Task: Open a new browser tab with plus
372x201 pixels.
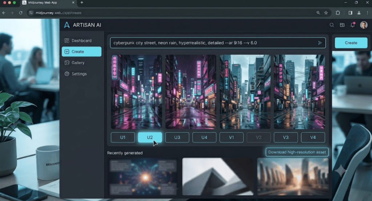Action: click(82, 3)
